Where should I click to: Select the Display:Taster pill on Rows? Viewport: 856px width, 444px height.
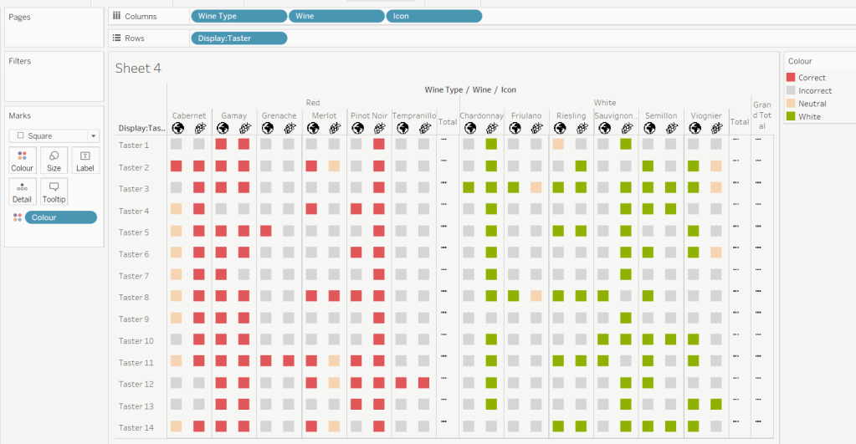pyautogui.click(x=238, y=38)
